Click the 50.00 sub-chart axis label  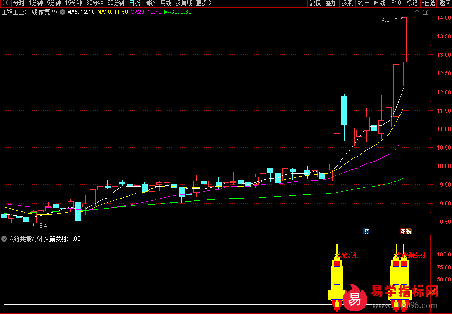click(x=444, y=279)
